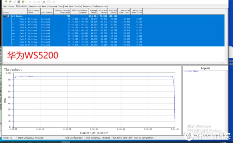Click the All Pairs entry in the Legend
This screenshot has width=233, height=143.
191,71
